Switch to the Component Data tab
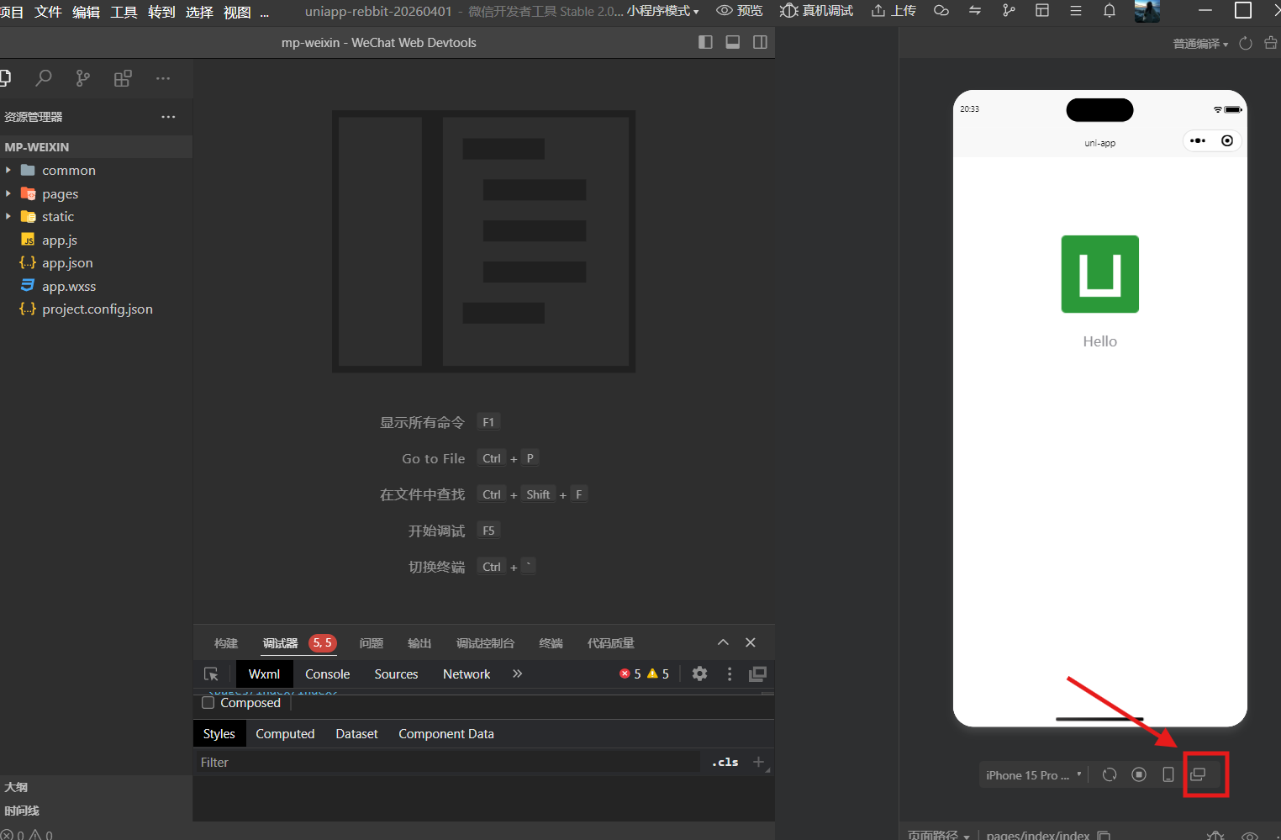Image resolution: width=1281 pixels, height=840 pixels. tap(446, 734)
